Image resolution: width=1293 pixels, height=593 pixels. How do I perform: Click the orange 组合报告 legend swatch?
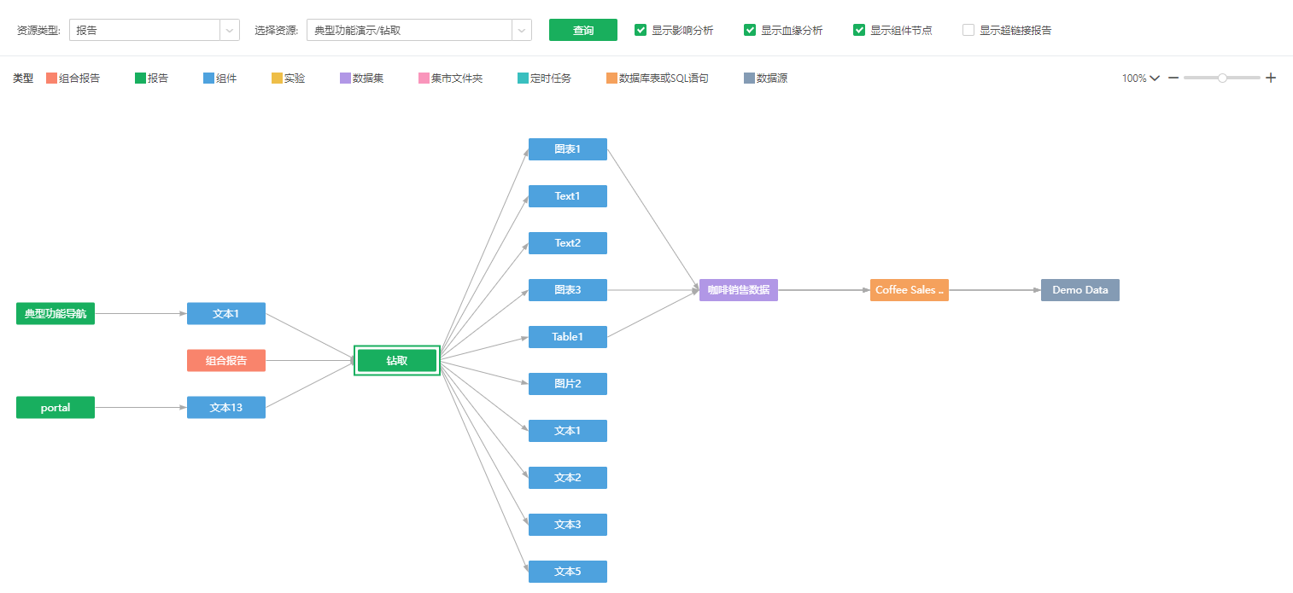pos(51,78)
